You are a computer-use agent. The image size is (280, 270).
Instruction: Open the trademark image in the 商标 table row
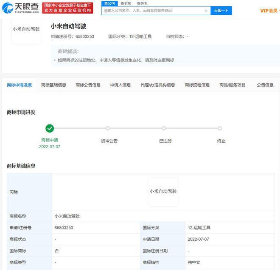click(x=163, y=192)
